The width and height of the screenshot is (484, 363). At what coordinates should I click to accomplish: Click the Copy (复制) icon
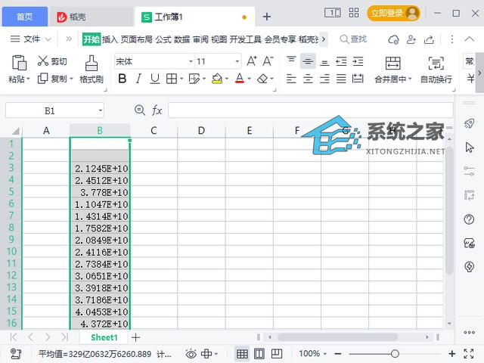[x=42, y=79]
